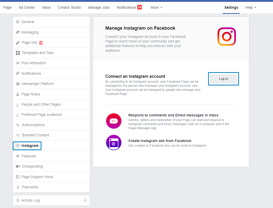Go to the Page tab
273x208 pixels.
click(7, 7)
